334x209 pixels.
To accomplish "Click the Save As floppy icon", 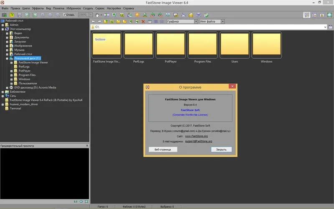I will (x=19, y=15).
